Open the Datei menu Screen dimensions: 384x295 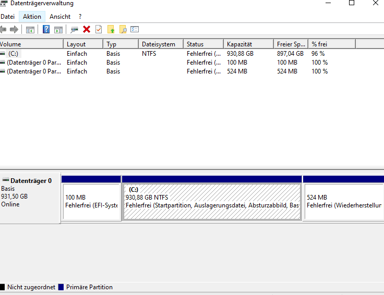click(8, 17)
